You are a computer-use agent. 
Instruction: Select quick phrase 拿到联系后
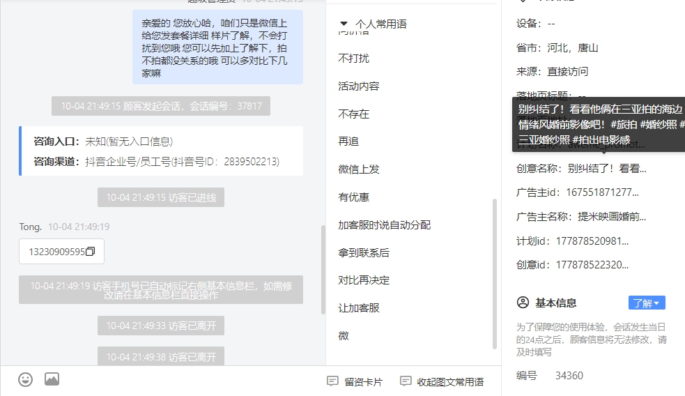pyautogui.click(x=364, y=252)
